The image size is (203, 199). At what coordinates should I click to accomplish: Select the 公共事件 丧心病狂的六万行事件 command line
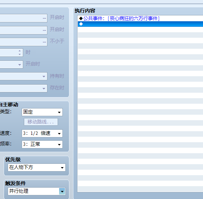[x=140, y=18]
